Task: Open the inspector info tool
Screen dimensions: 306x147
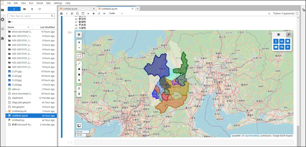Action: (275, 41)
